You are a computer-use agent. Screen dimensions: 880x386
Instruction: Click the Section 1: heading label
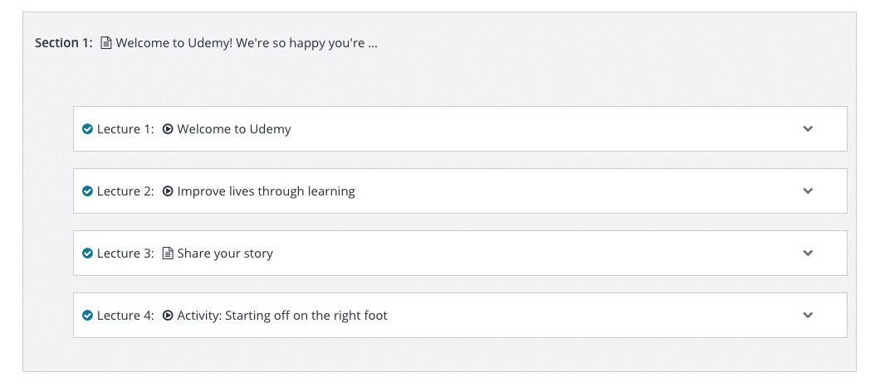pyautogui.click(x=63, y=43)
